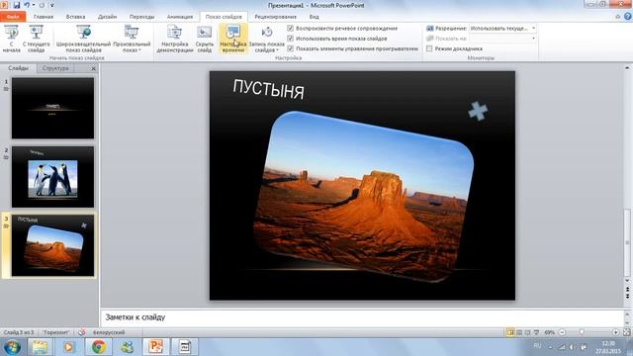Open Произвольный показ dropdown
The image size is (633, 356).
click(x=132, y=39)
